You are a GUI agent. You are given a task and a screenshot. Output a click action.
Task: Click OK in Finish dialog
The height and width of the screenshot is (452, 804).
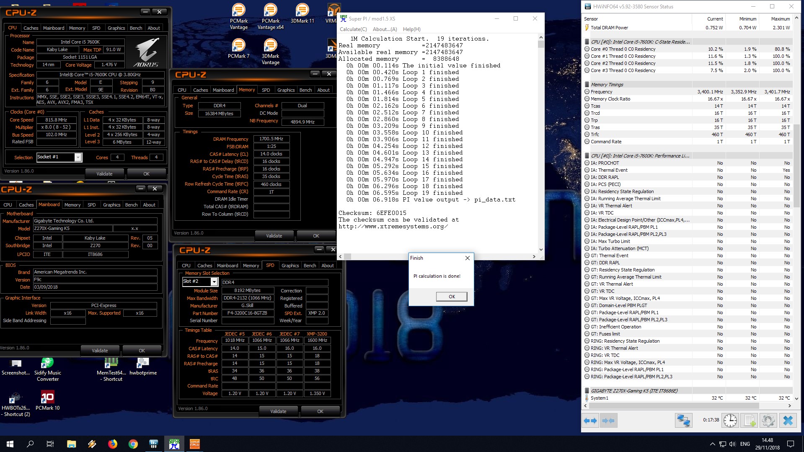(452, 297)
